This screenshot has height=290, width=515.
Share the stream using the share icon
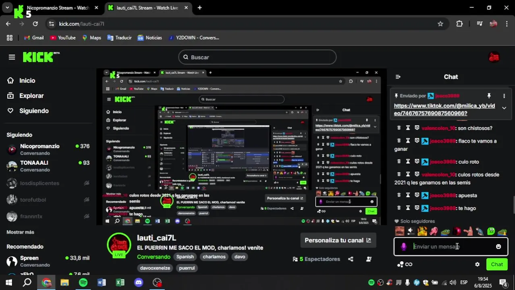[351, 259]
